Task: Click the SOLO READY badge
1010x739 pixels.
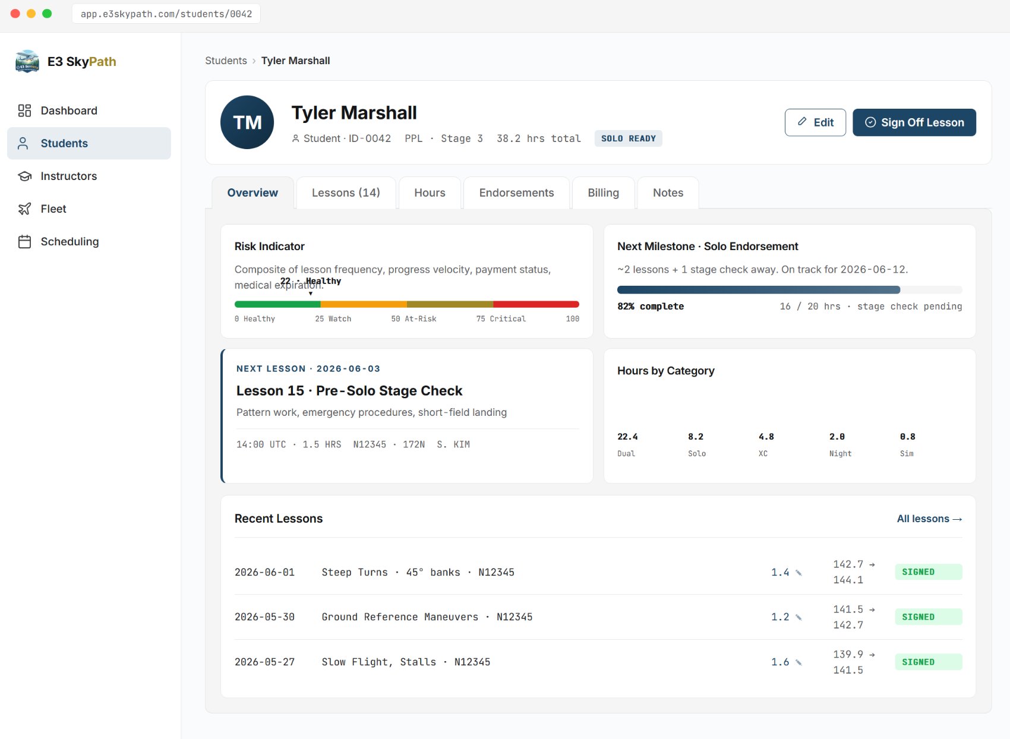Action: [628, 138]
